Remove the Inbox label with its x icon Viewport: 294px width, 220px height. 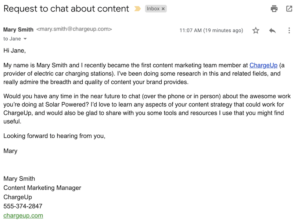coord(163,8)
